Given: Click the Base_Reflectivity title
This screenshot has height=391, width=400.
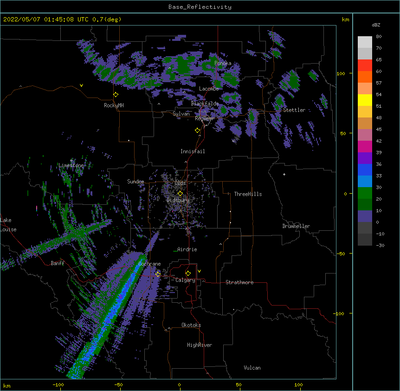Looking at the screenshot, I should [200, 7].
